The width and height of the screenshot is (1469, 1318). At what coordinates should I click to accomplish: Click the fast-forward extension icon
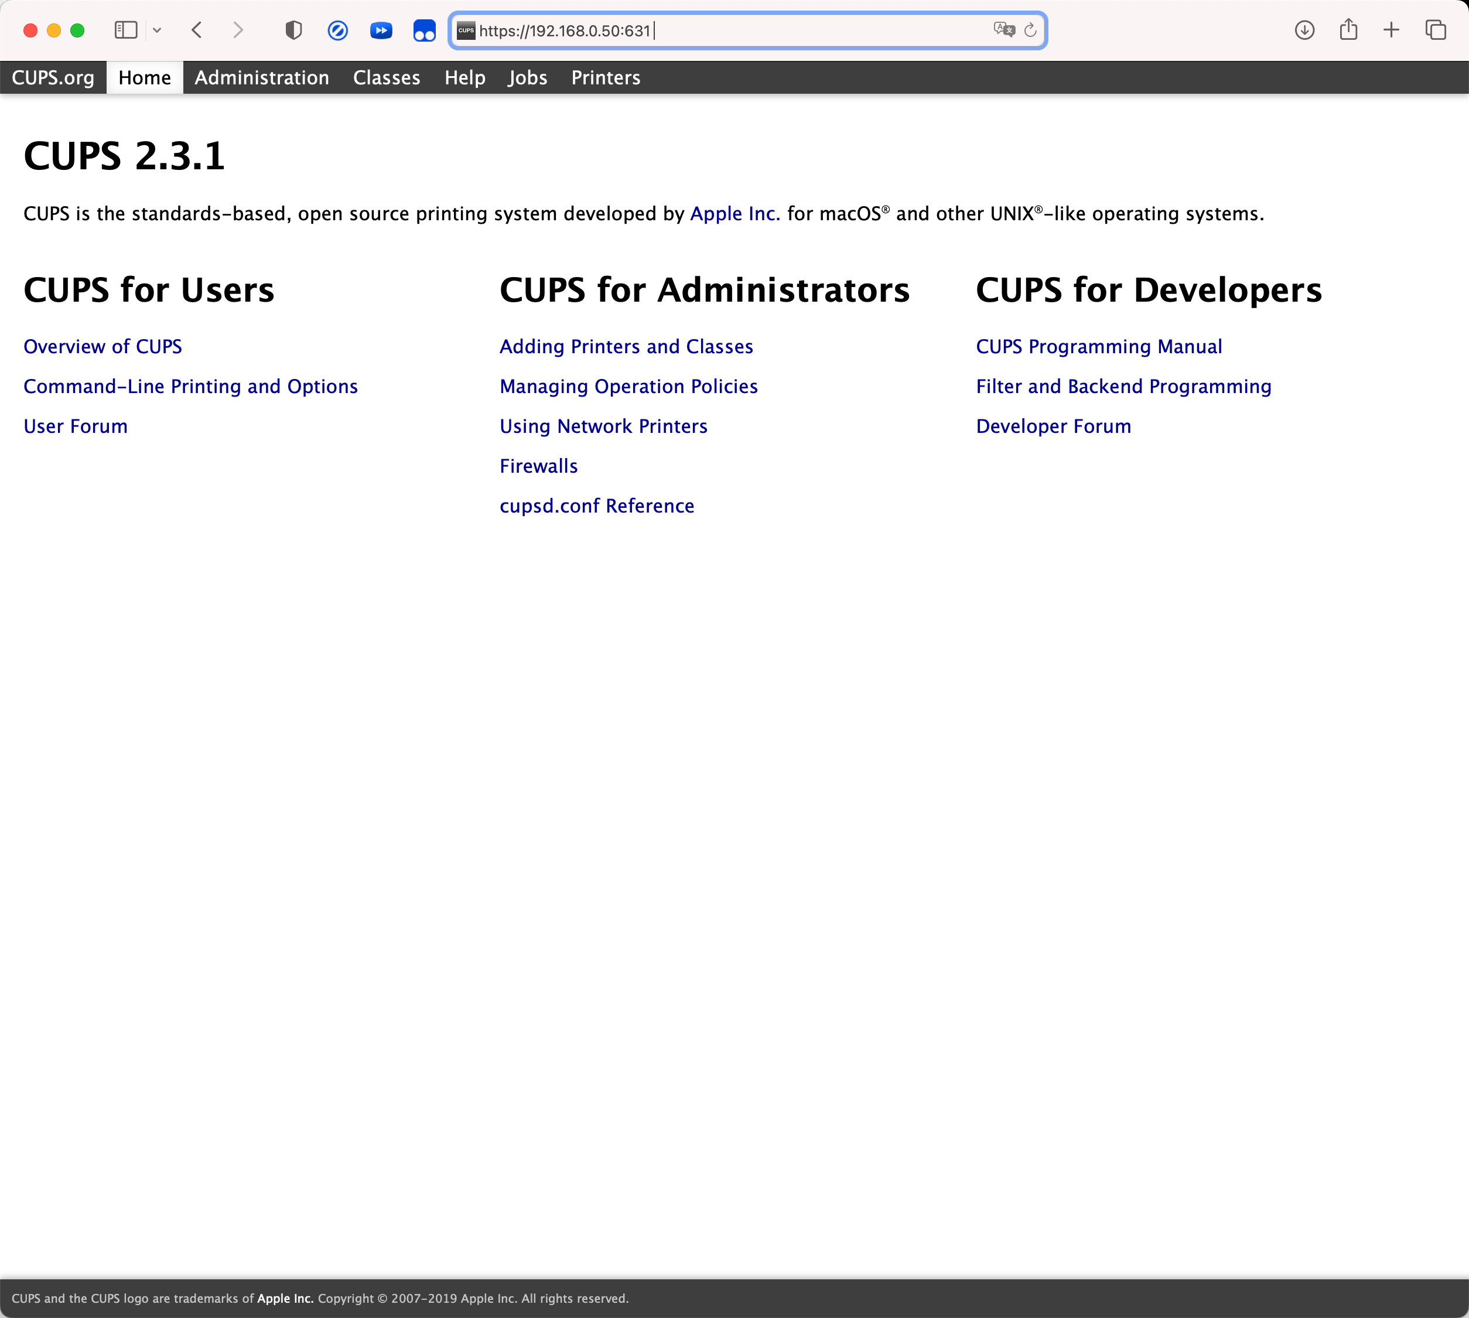[x=381, y=30]
